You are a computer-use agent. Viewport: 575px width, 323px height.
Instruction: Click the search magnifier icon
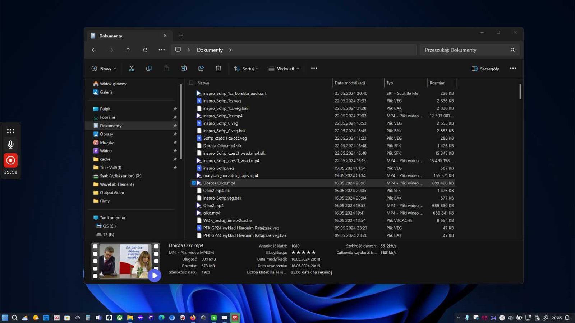[512, 50]
